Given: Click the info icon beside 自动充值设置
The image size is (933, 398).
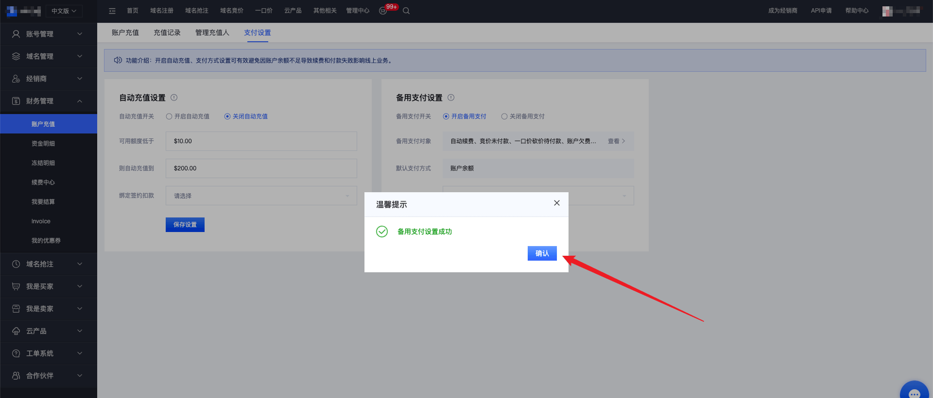Looking at the screenshot, I should pyautogui.click(x=174, y=97).
